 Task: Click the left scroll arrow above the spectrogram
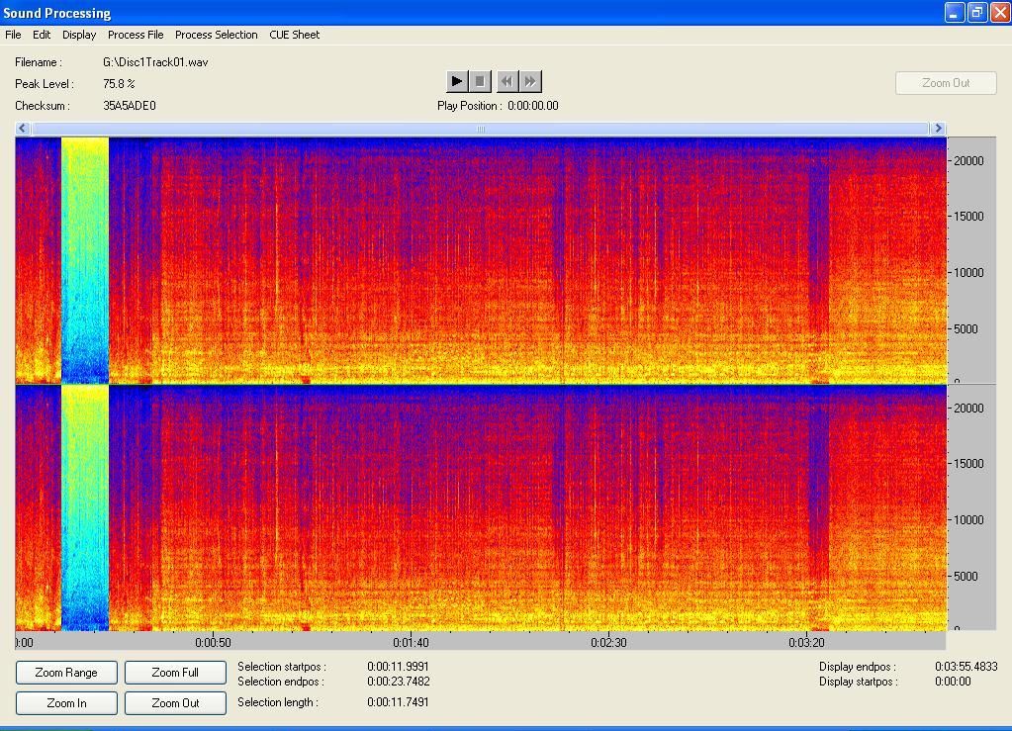pyautogui.click(x=23, y=129)
